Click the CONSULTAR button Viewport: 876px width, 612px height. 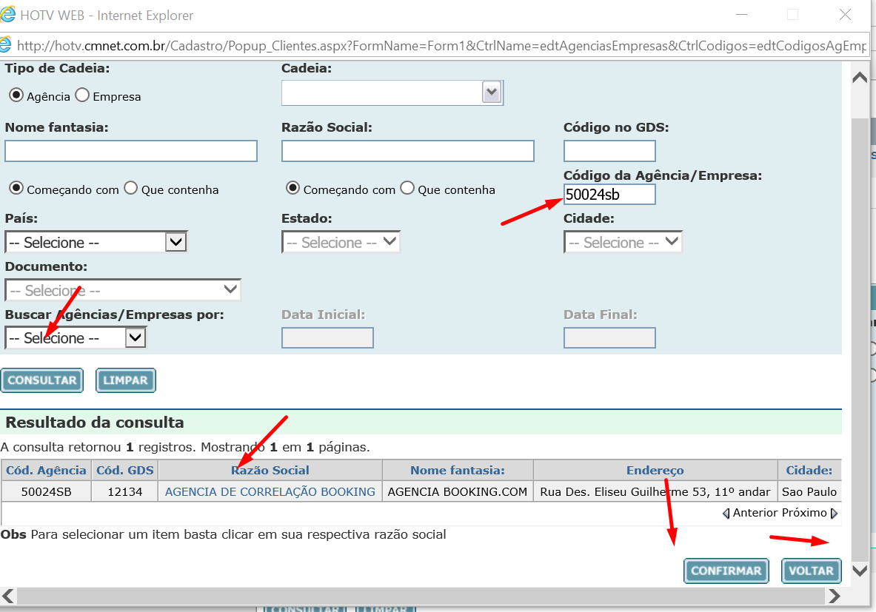coord(42,380)
